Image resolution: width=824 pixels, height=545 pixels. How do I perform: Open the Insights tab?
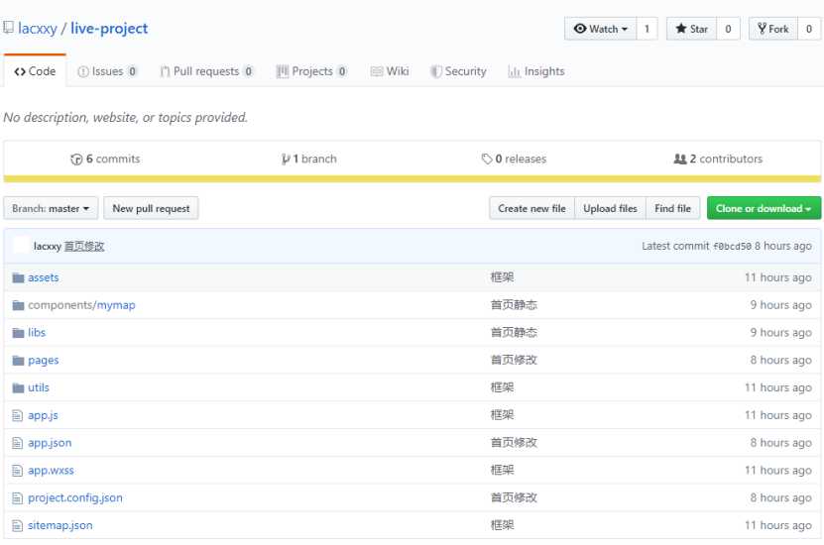click(536, 71)
